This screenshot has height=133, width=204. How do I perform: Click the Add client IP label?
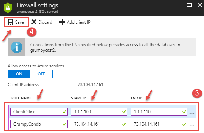78,22
